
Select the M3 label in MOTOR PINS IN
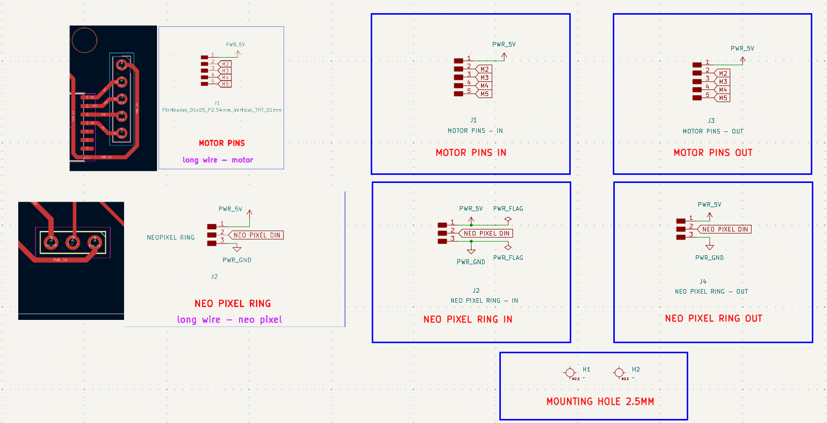(x=484, y=77)
